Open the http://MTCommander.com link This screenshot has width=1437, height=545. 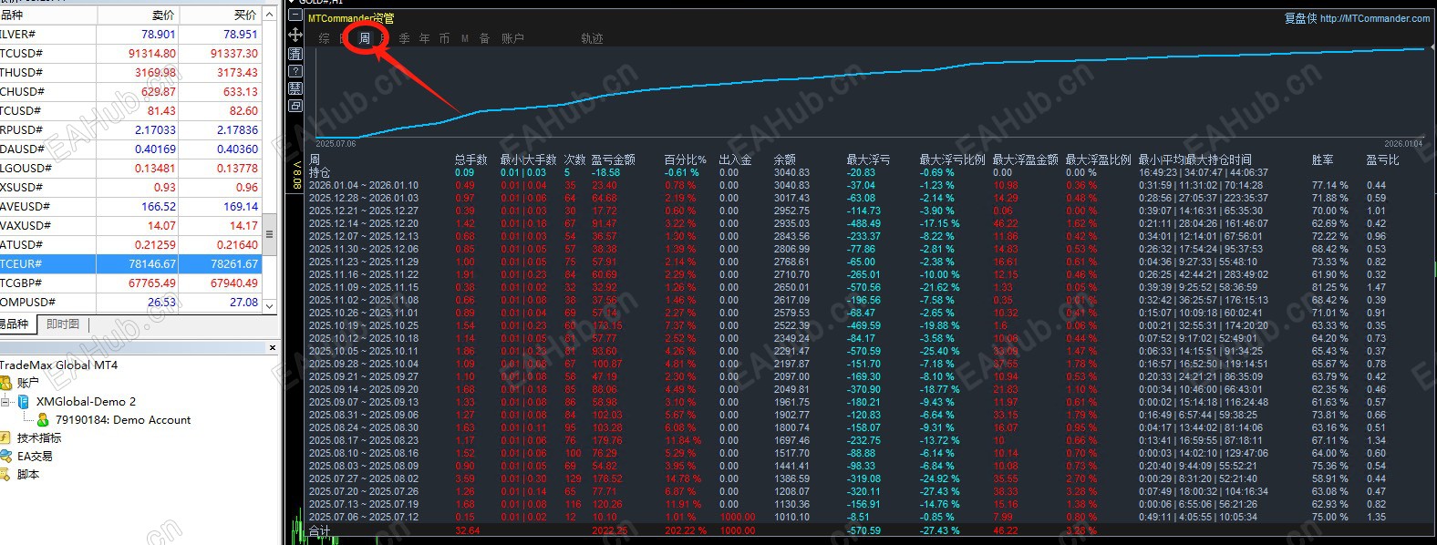pyautogui.click(x=1375, y=18)
